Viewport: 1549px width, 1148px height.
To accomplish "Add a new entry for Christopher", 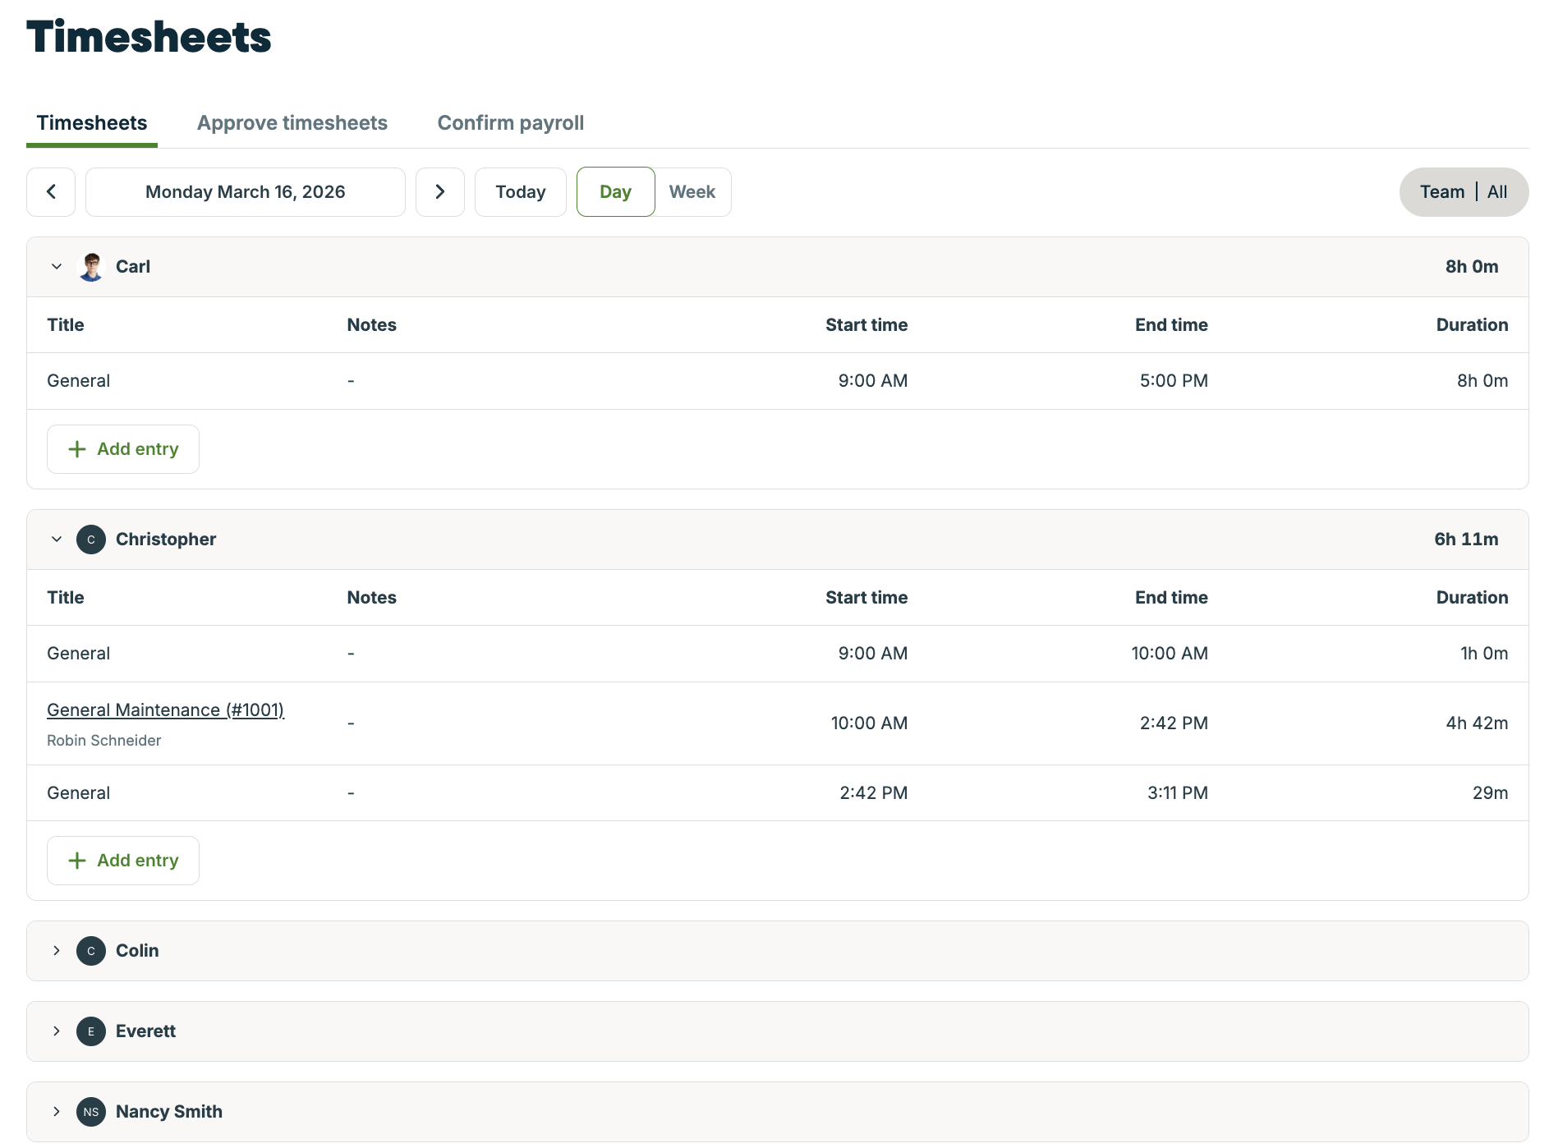I will (x=122, y=860).
